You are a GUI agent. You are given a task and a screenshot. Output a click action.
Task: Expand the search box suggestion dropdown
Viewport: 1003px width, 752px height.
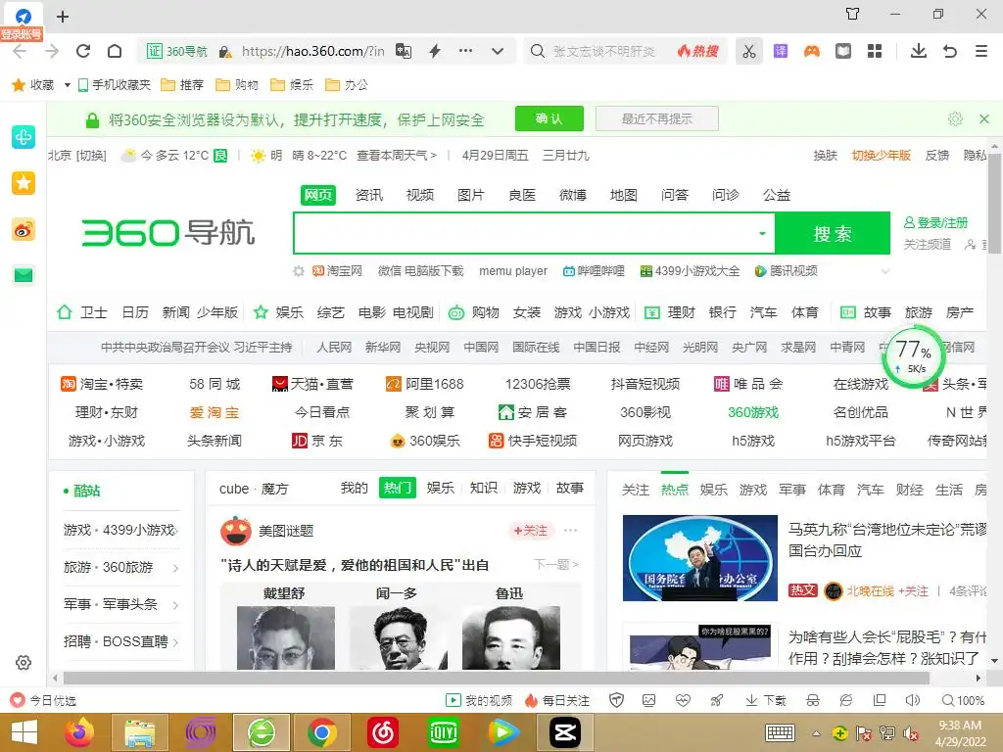coord(762,233)
